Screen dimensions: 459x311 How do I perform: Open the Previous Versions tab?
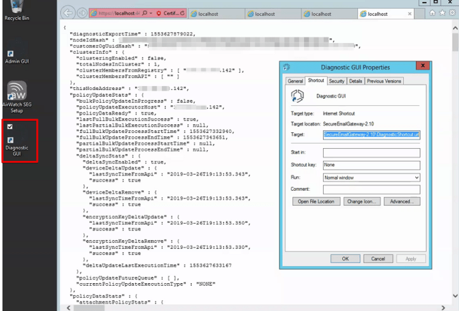pyautogui.click(x=384, y=81)
